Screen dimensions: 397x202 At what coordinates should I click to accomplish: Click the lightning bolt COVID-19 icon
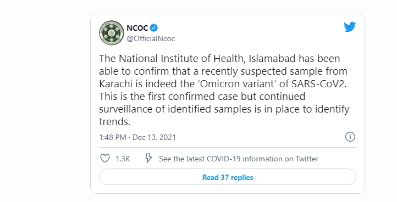[148, 159]
